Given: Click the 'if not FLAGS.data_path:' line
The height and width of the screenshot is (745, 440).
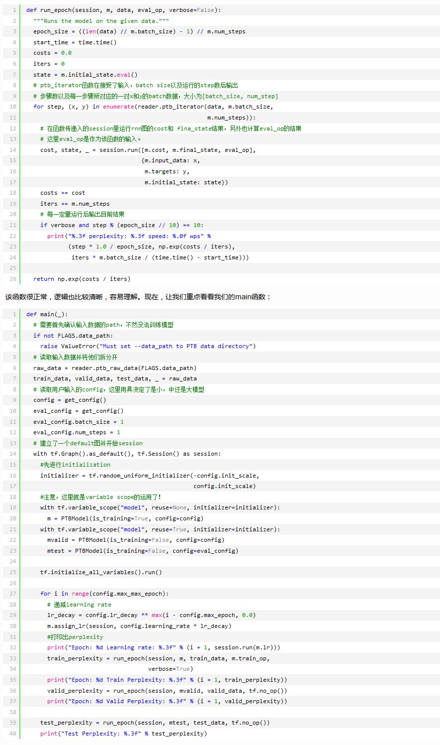Looking at the screenshot, I should 73,336.
